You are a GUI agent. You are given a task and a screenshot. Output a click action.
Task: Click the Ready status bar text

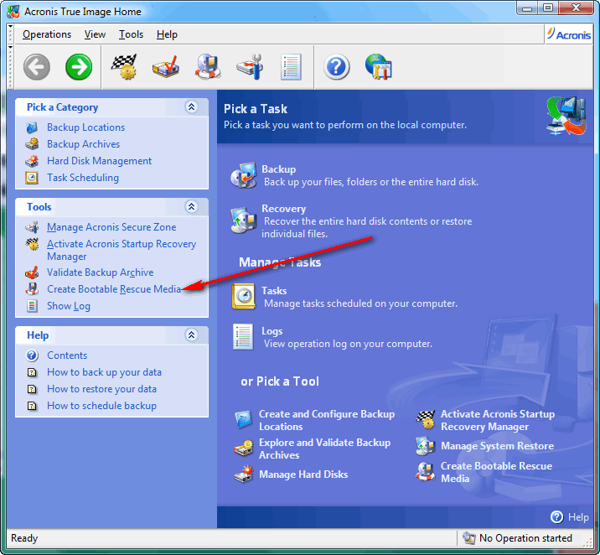pyautogui.click(x=24, y=538)
